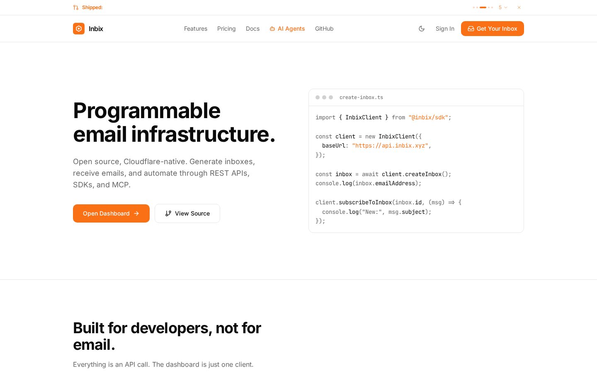Click the Programmable email infrastructure heading
597x373 pixels.
[x=174, y=122]
